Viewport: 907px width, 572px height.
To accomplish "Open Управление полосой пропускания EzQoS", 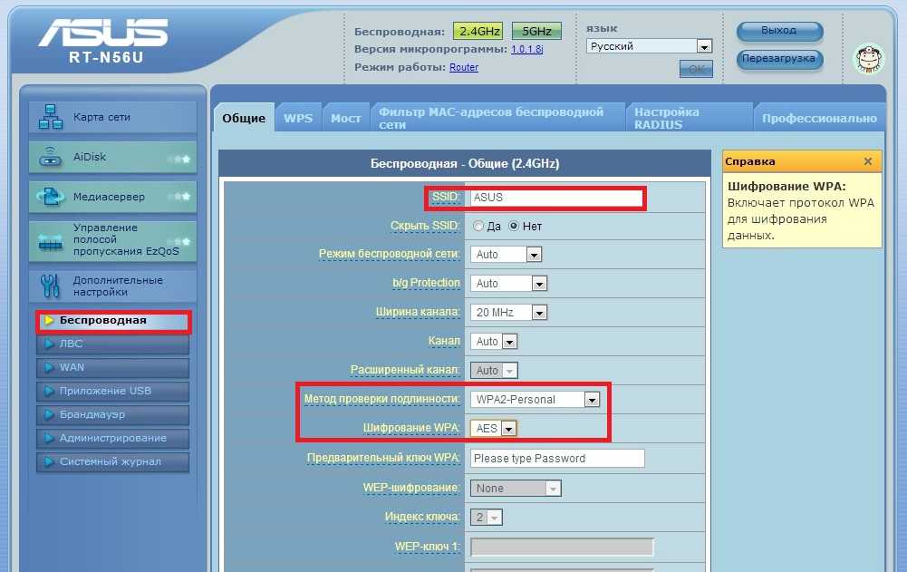I will (x=112, y=240).
